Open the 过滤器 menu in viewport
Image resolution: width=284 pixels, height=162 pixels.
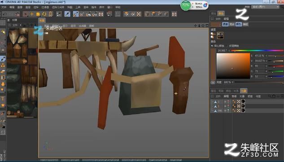pyautogui.click(x=83, y=26)
